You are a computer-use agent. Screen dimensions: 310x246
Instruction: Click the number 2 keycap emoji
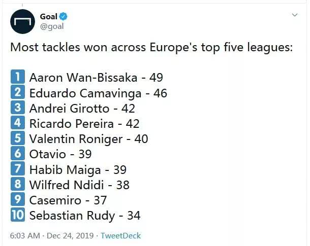(18, 92)
